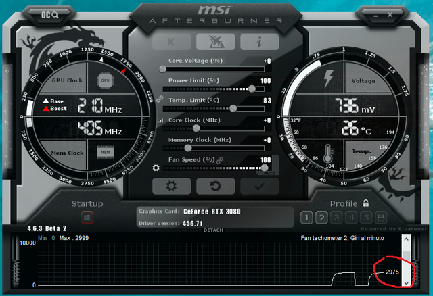Click the monitor graph scroll up arrow

tap(406, 239)
